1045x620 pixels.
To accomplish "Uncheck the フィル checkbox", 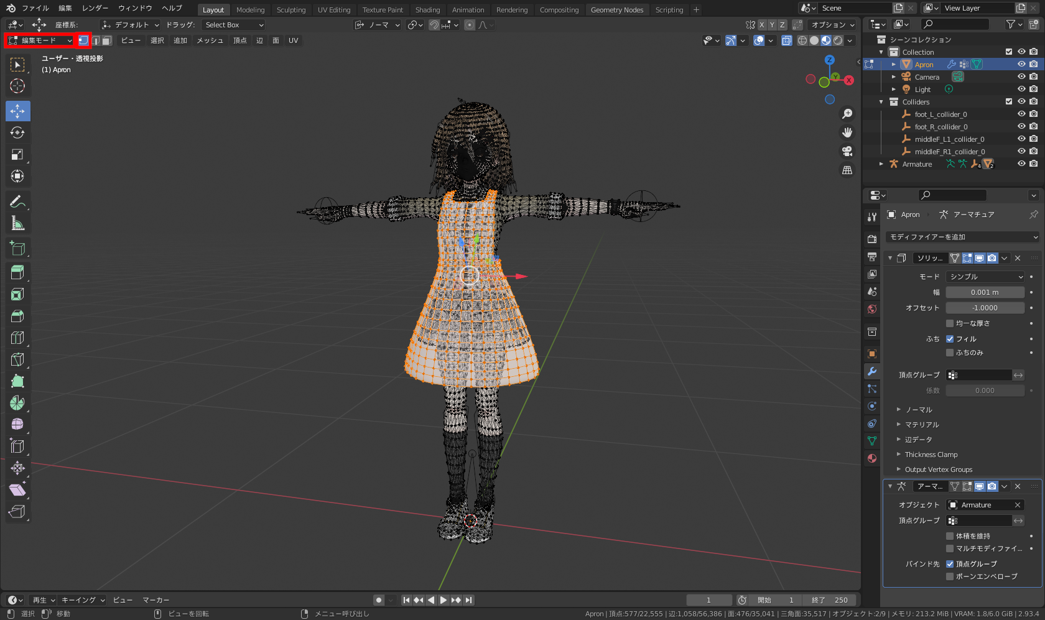I will tap(950, 339).
